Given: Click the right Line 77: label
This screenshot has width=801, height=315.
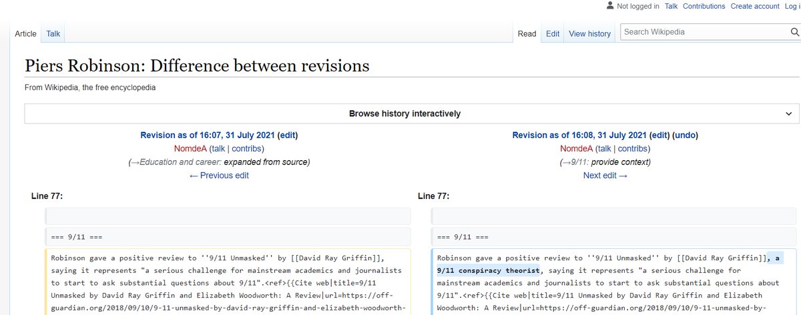Looking at the screenshot, I should click(434, 196).
